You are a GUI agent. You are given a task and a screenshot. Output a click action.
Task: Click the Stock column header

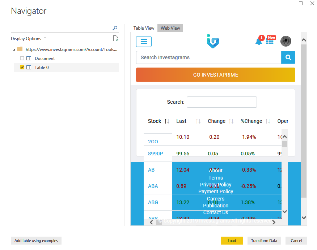[155, 121]
